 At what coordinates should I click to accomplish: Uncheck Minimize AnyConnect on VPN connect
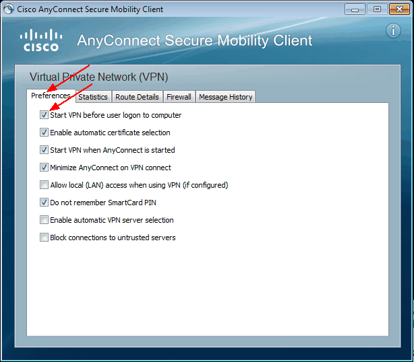tap(44, 168)
